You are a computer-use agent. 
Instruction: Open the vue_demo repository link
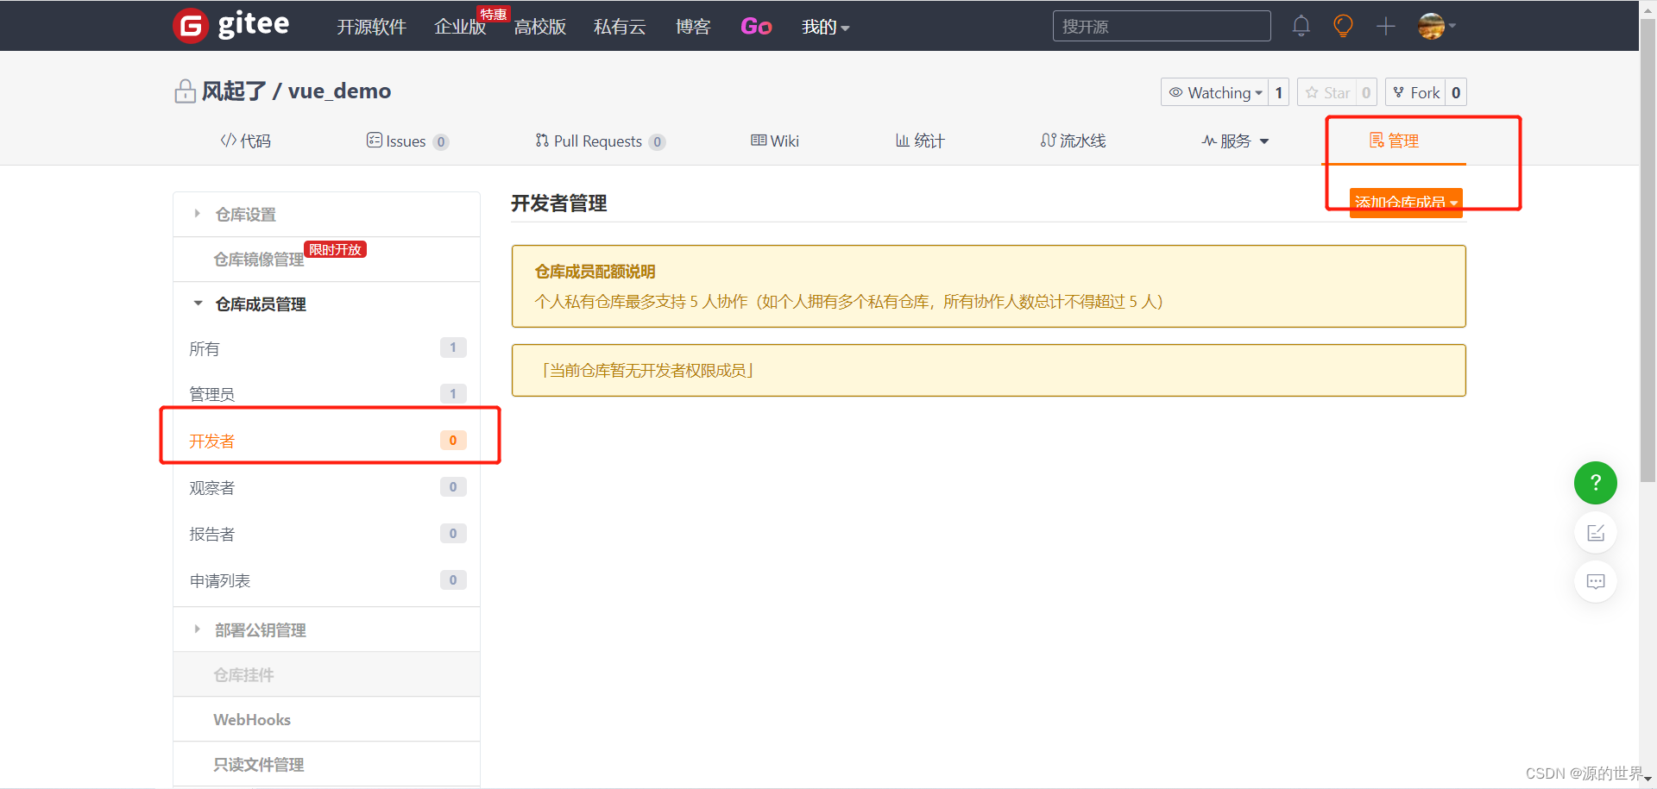(x=339, y=91)
